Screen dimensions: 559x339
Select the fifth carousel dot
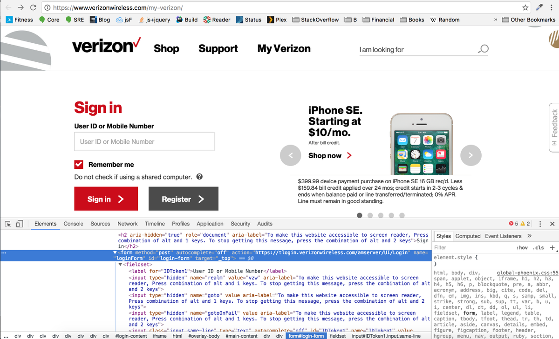pos(402,215)
